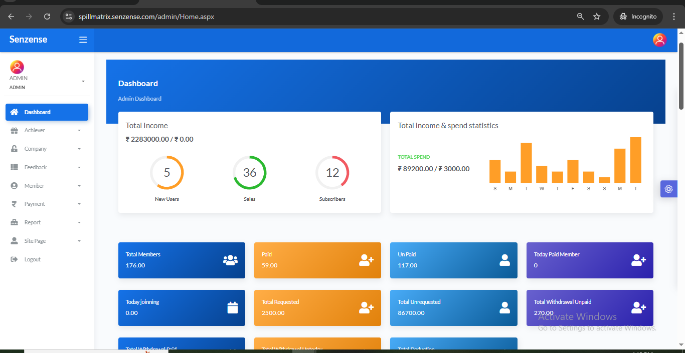This screenshot has width=685, height=353.
Task: Click the TOTAL SPEND label
Action: coord(414,157)
